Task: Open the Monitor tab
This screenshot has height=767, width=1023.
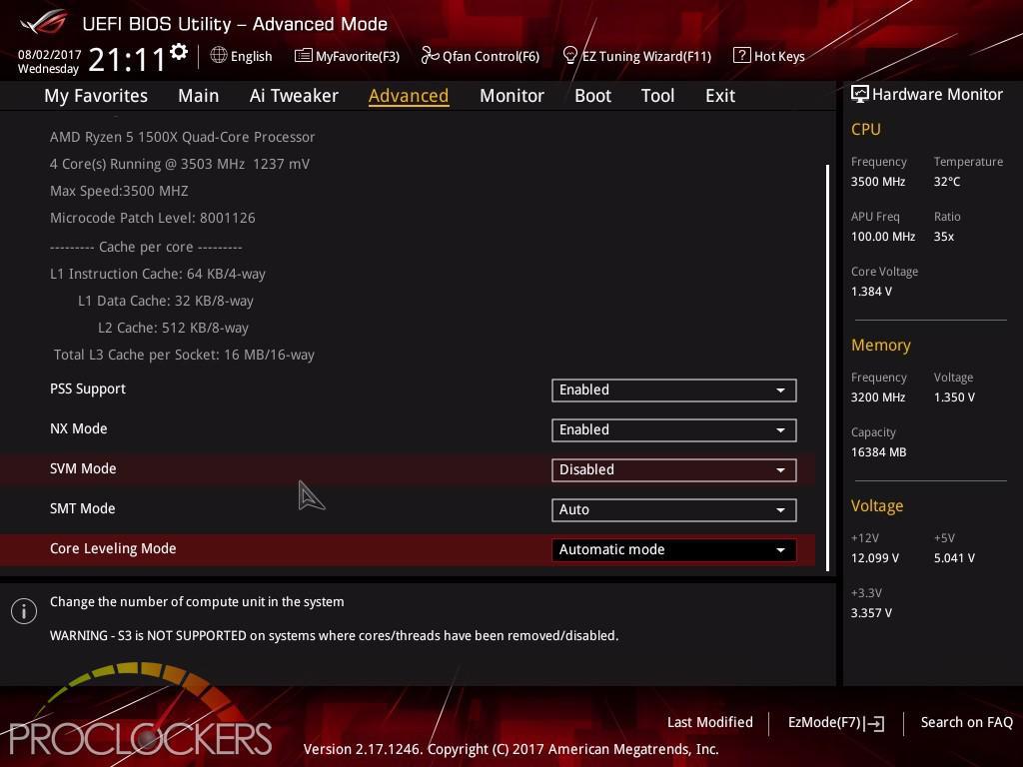Action: pos(511,96)
